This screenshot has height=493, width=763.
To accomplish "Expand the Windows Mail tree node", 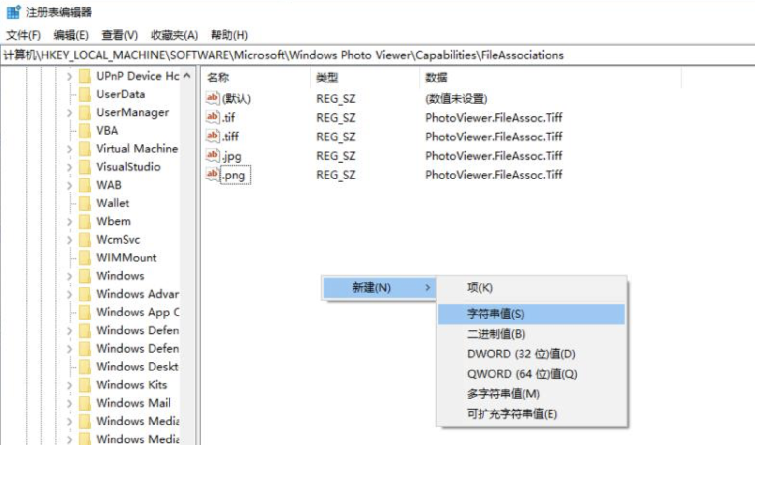I will 70,404.
